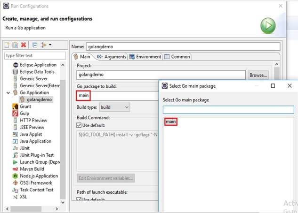Select the Maven Build configuration type
The height and width of the screenshot is (213, 298).
click(x=32, y=169)
